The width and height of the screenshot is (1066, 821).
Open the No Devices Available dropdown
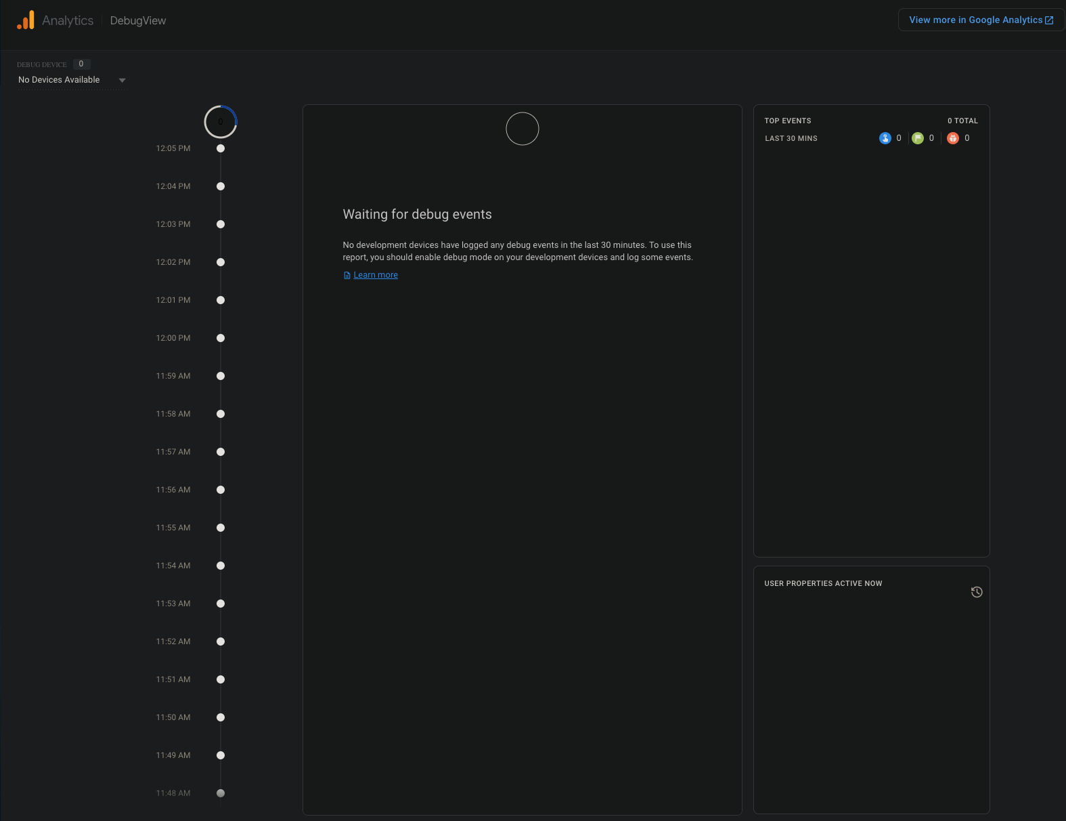tap(72, 80)
